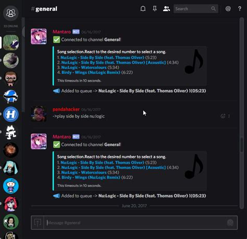Click the #general channel title
This screenshot has width=247, height=239.
tap(44, 9)
